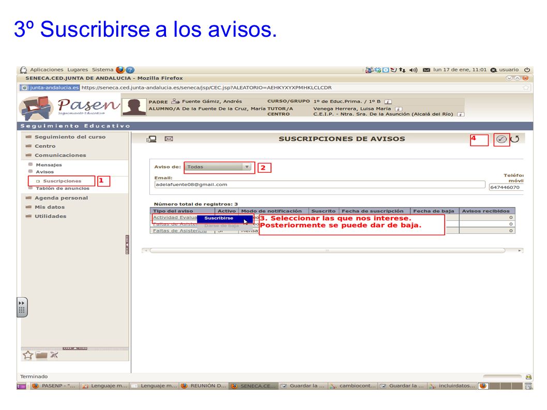547x410 pixels.
Task: Open the Aviso de dropdown showing Todas
Action: (x=218, y=167)
